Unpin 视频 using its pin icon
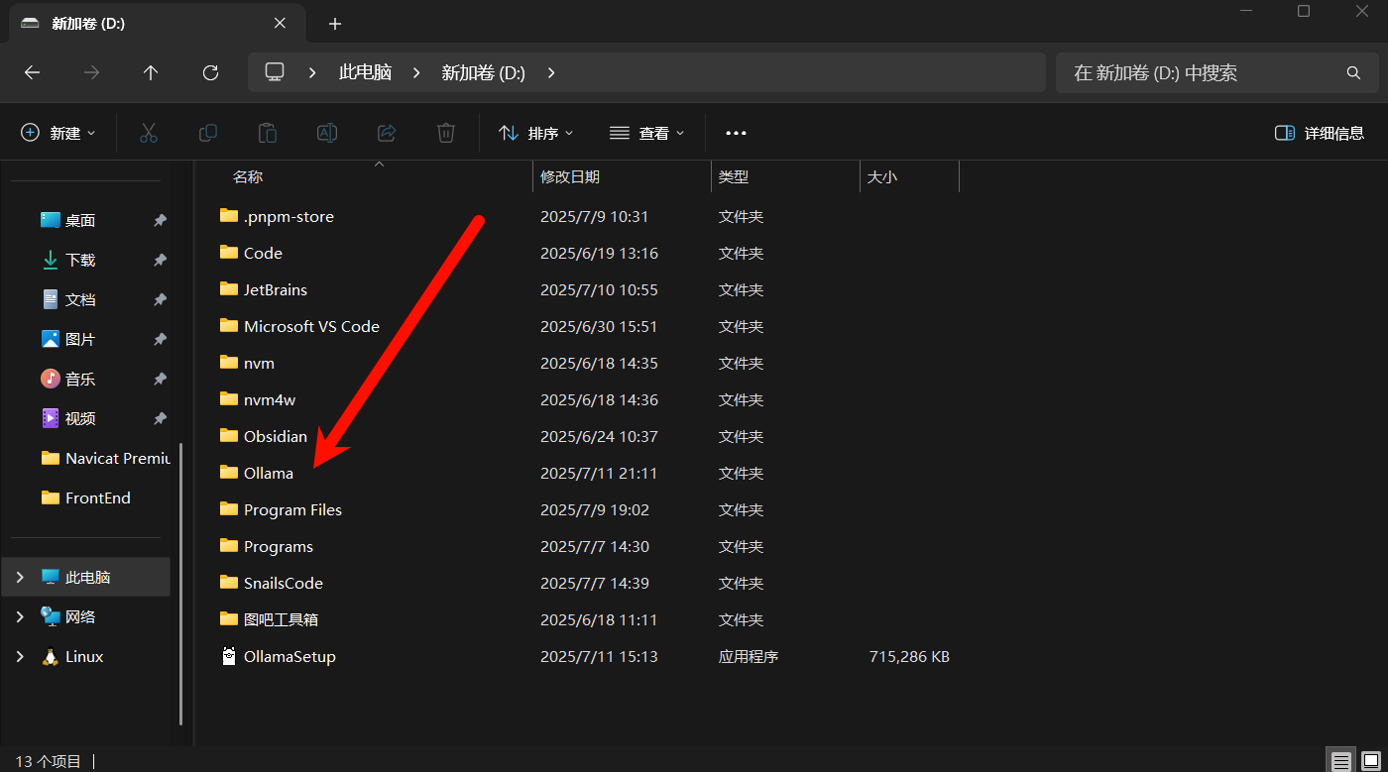Image resolution: width=1388 pixels, height=772 pixels. [x=160, y=418]
